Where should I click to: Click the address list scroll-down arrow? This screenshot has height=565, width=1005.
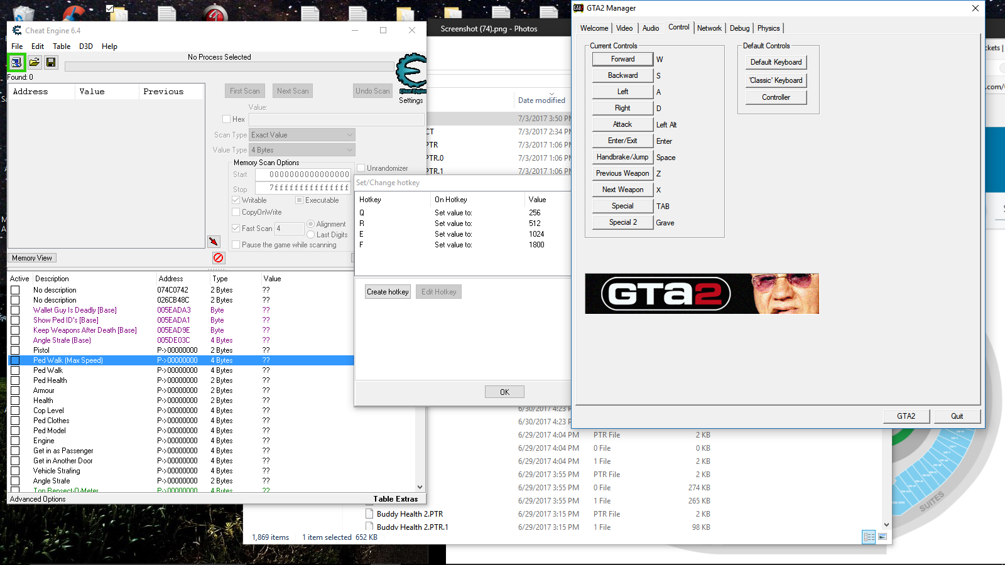(x=420, y=487)
